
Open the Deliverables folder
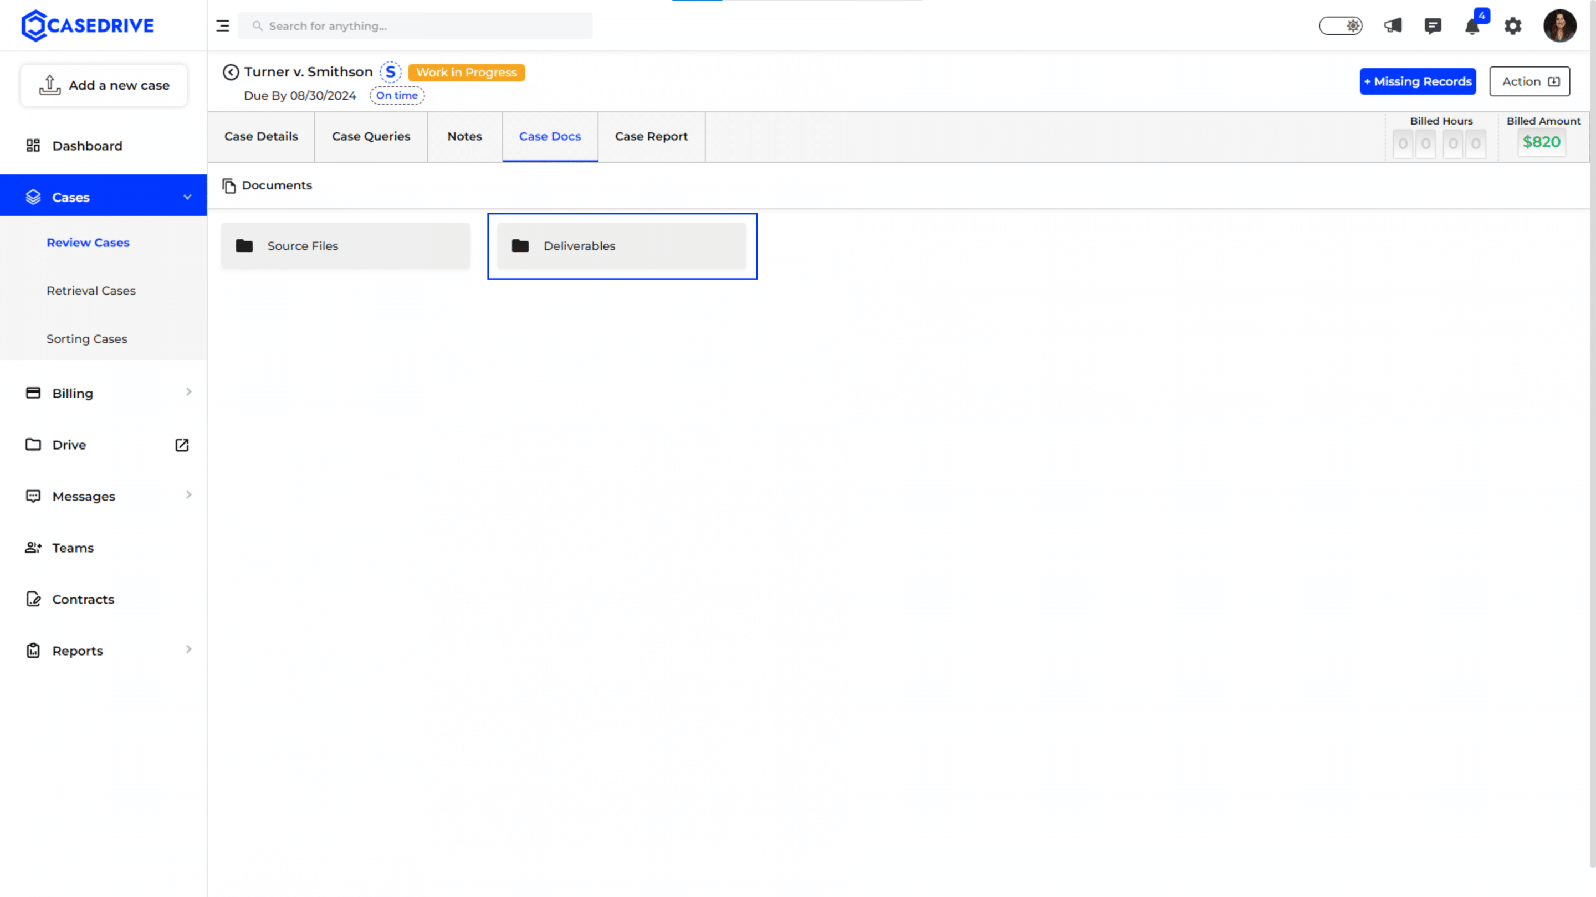pyautogui.click(x=621, y=246)
